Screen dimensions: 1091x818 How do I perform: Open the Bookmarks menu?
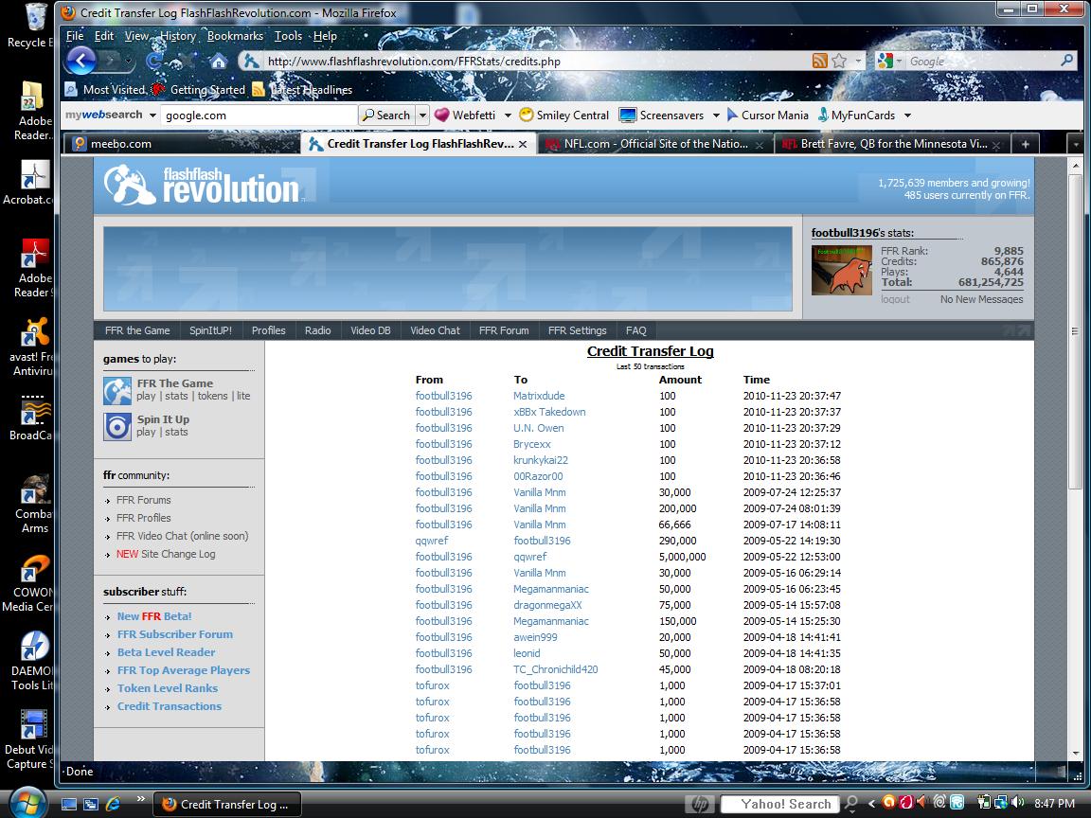coord(235,36)
